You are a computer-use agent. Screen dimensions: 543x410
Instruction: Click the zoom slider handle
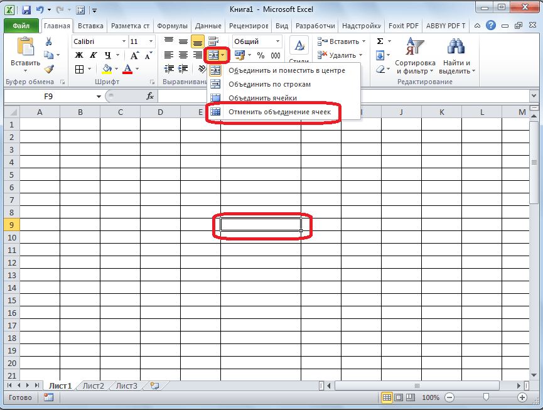click(x=485, y=397)
